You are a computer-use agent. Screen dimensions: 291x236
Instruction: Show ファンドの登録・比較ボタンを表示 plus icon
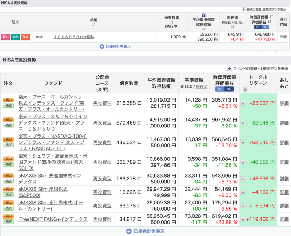pos(230,69)
